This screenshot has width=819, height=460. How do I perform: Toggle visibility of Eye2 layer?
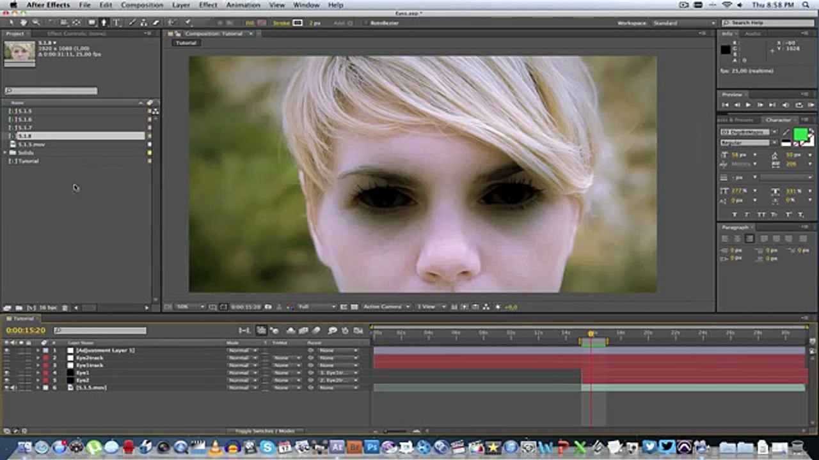[x=7, y=380]
